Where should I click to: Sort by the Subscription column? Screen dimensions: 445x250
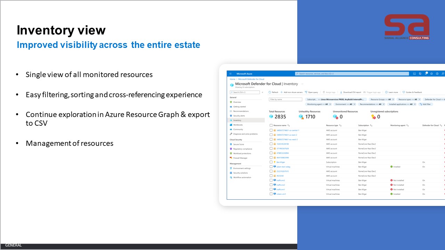(365, 125)
